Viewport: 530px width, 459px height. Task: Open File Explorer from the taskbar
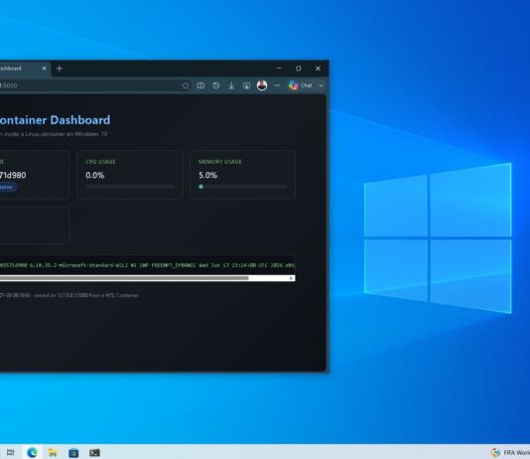53,452
